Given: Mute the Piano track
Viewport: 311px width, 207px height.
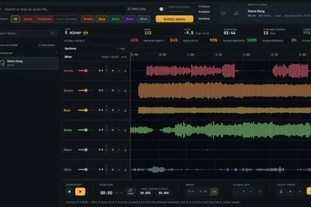Looking at the screenshot, I should 113,150.
